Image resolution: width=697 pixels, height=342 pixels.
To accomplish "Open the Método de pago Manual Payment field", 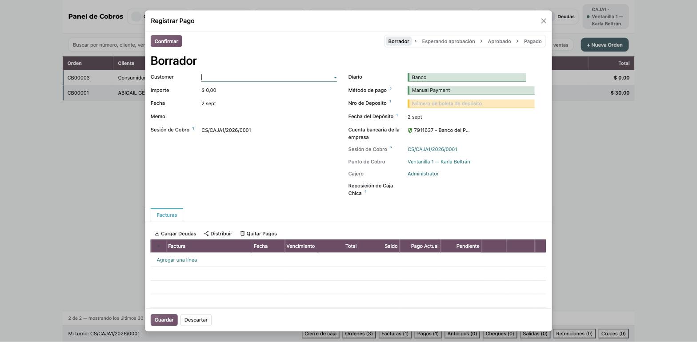I will coord(471,90).
